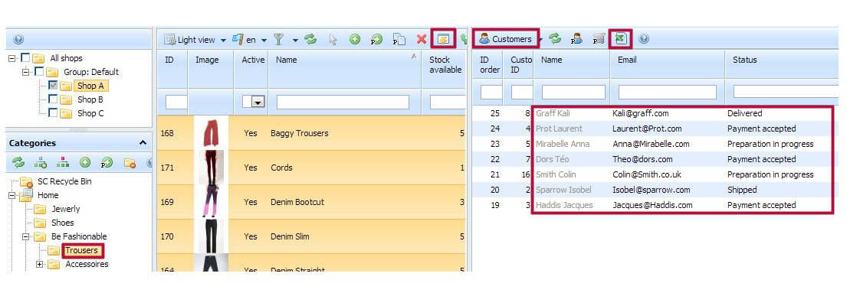
Task: Select the Trousers category
Action: (x=81, y=250)
